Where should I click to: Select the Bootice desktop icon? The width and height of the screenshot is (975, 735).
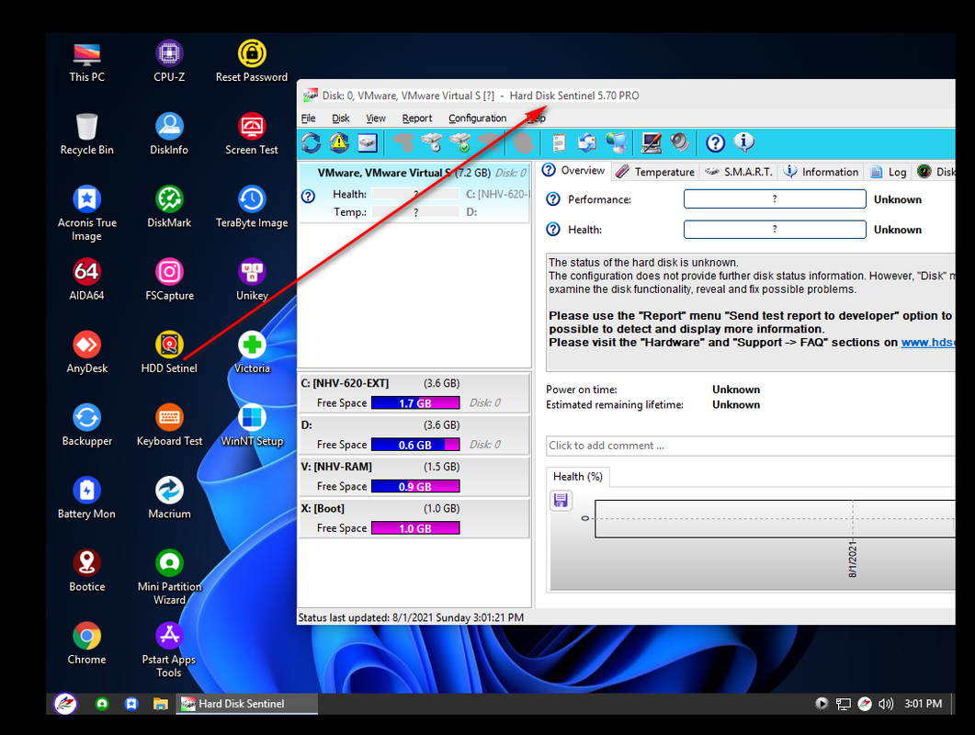pyautogui.click(x=86, y=571)
